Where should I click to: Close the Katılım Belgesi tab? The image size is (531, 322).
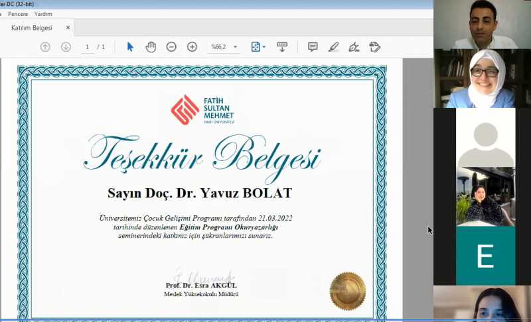[68, 28]
